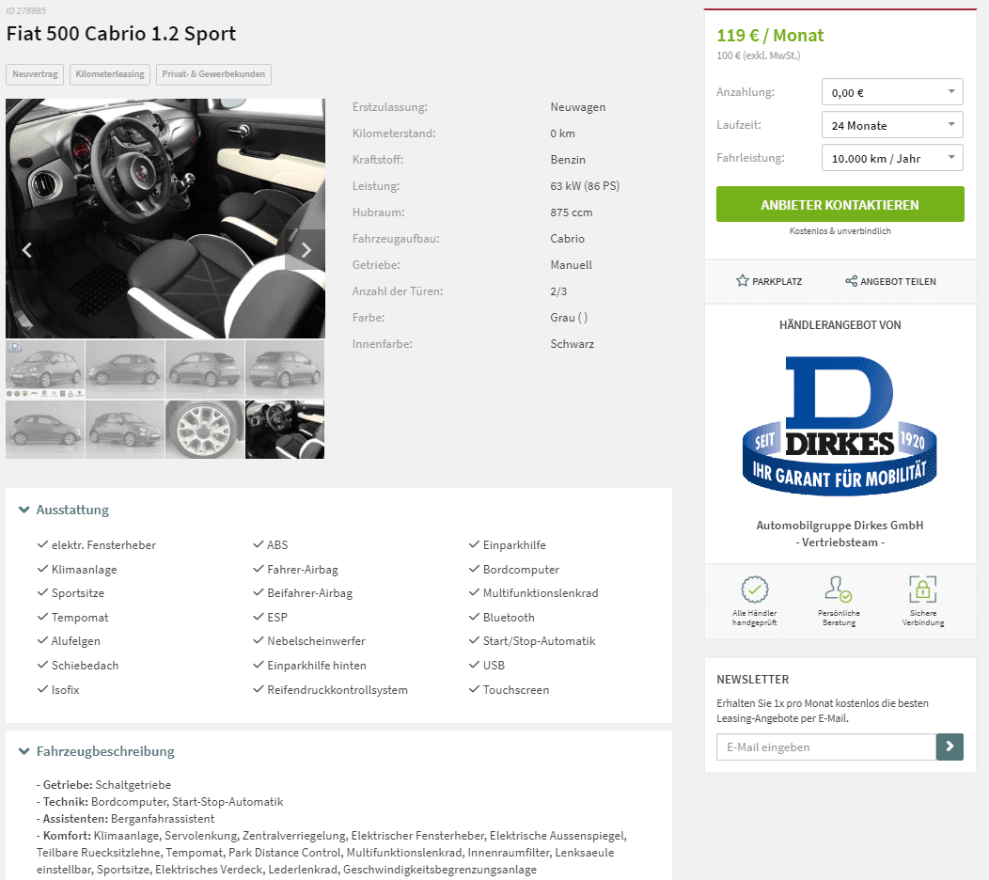
Task: Go to previous gallery photo arrow
Action: tap(26, 250)
